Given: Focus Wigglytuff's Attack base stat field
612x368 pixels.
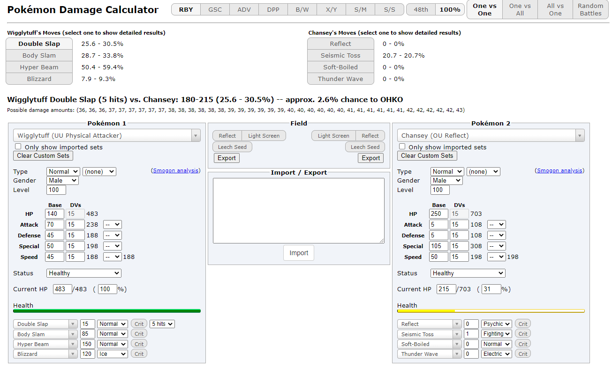Looking at the screenshot, I should tap(55, 225).
